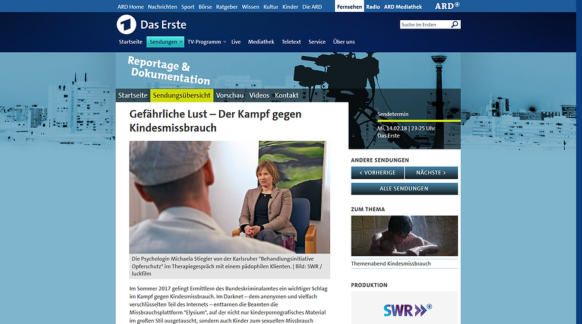
Task: Open Kinder in top bar
Action: [x=290, y=7]
